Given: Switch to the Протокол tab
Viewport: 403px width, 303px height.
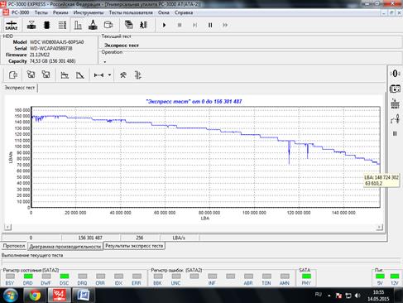Looking at the screenshot, I should [x=14, y=246].
